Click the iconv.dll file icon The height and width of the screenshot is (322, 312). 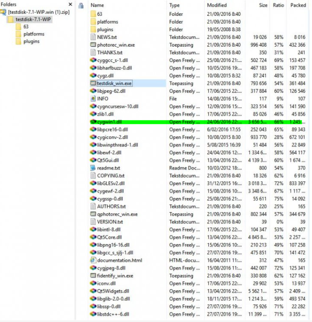93,283
